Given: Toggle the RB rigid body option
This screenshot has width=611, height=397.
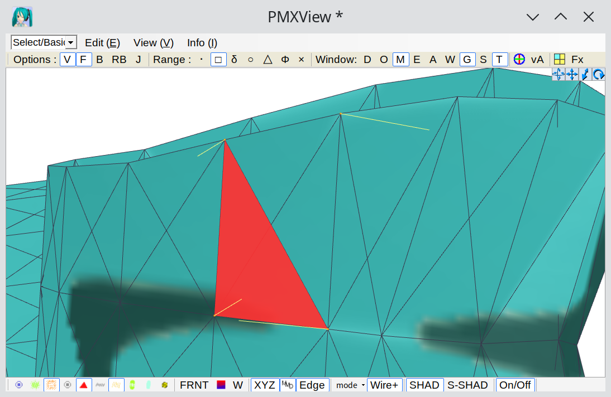Looking at the screenshot, I should click(119, 60).
